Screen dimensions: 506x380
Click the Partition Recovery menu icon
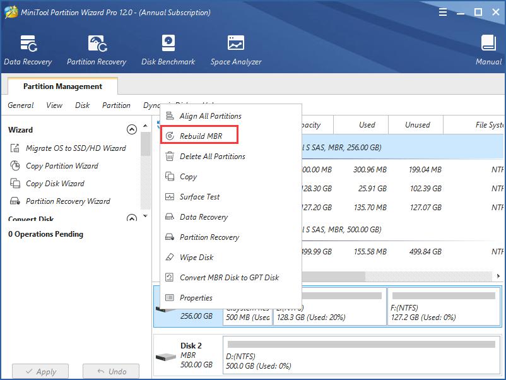(170, 237)
